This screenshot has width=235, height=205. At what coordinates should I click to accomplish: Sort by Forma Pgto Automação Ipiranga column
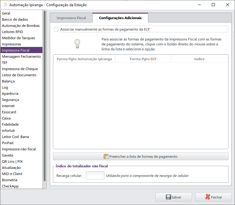[x=84, y=59]
